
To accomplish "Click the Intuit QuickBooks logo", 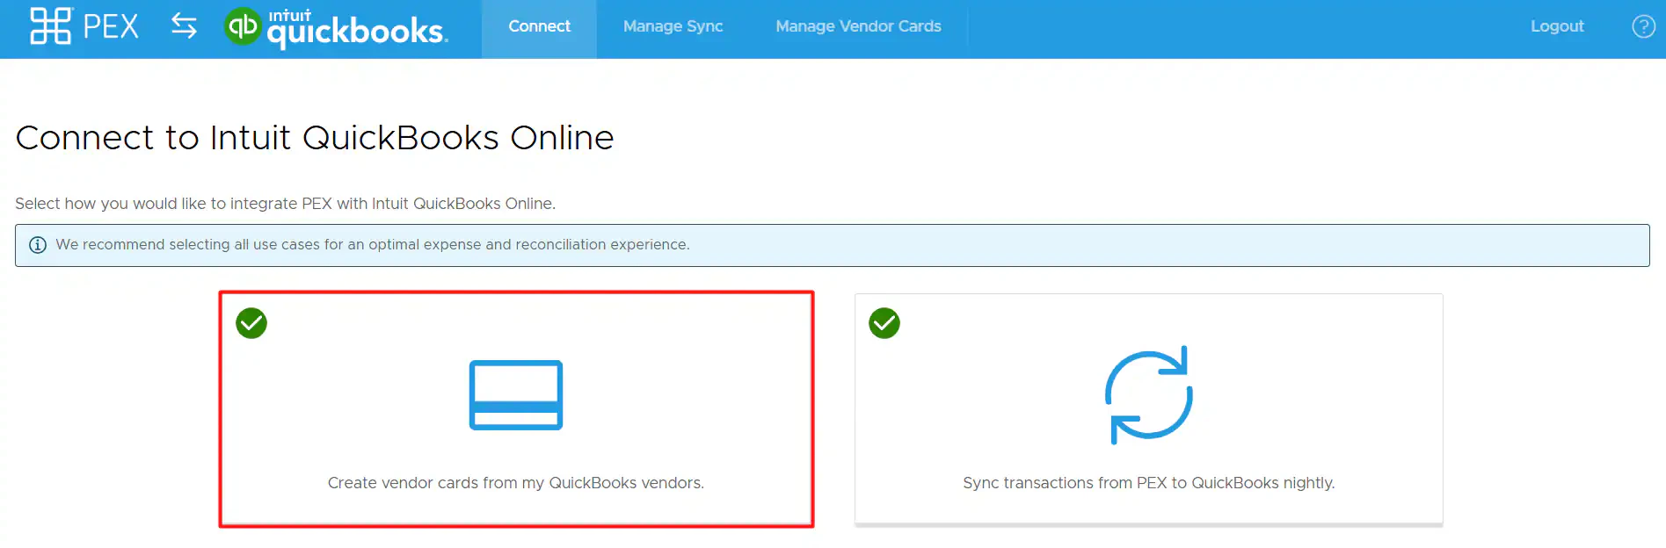I will click(x=336, y=27).
